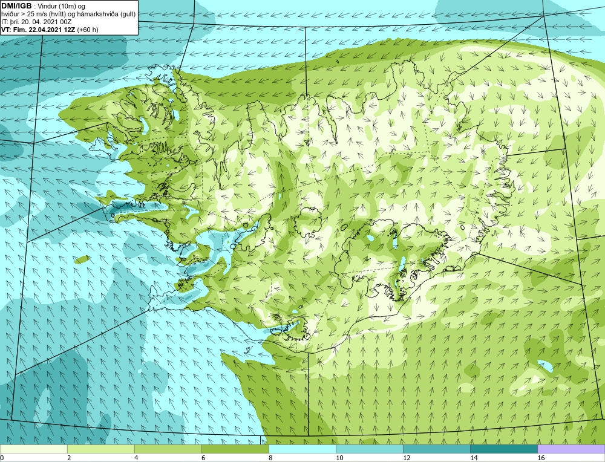The image size is (605, 462).
Task: Click the legend label '8'
Action: click(x=270, y=458)
